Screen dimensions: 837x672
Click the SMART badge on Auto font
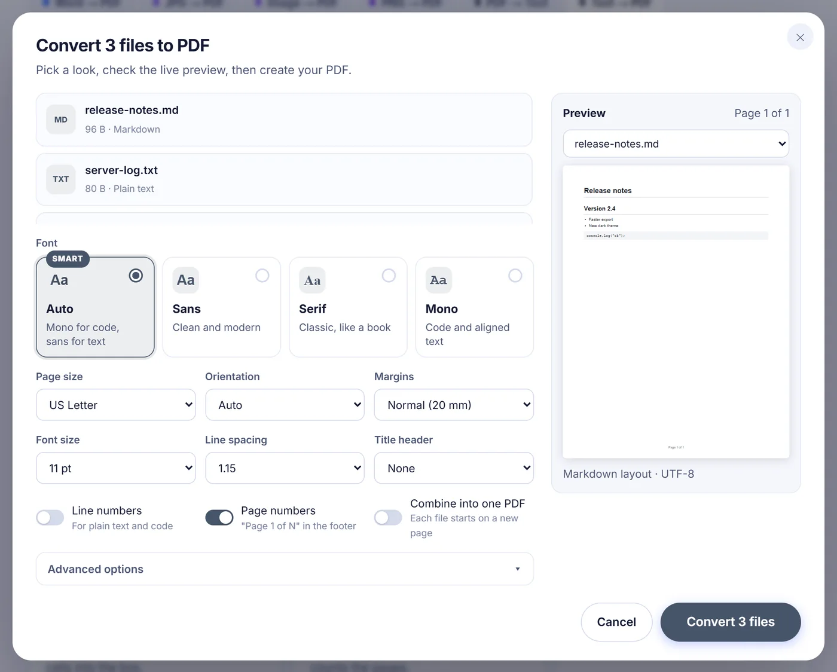(68, 258)
